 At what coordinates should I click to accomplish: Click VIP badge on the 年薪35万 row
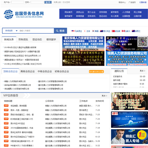click(x=6, y=141)
